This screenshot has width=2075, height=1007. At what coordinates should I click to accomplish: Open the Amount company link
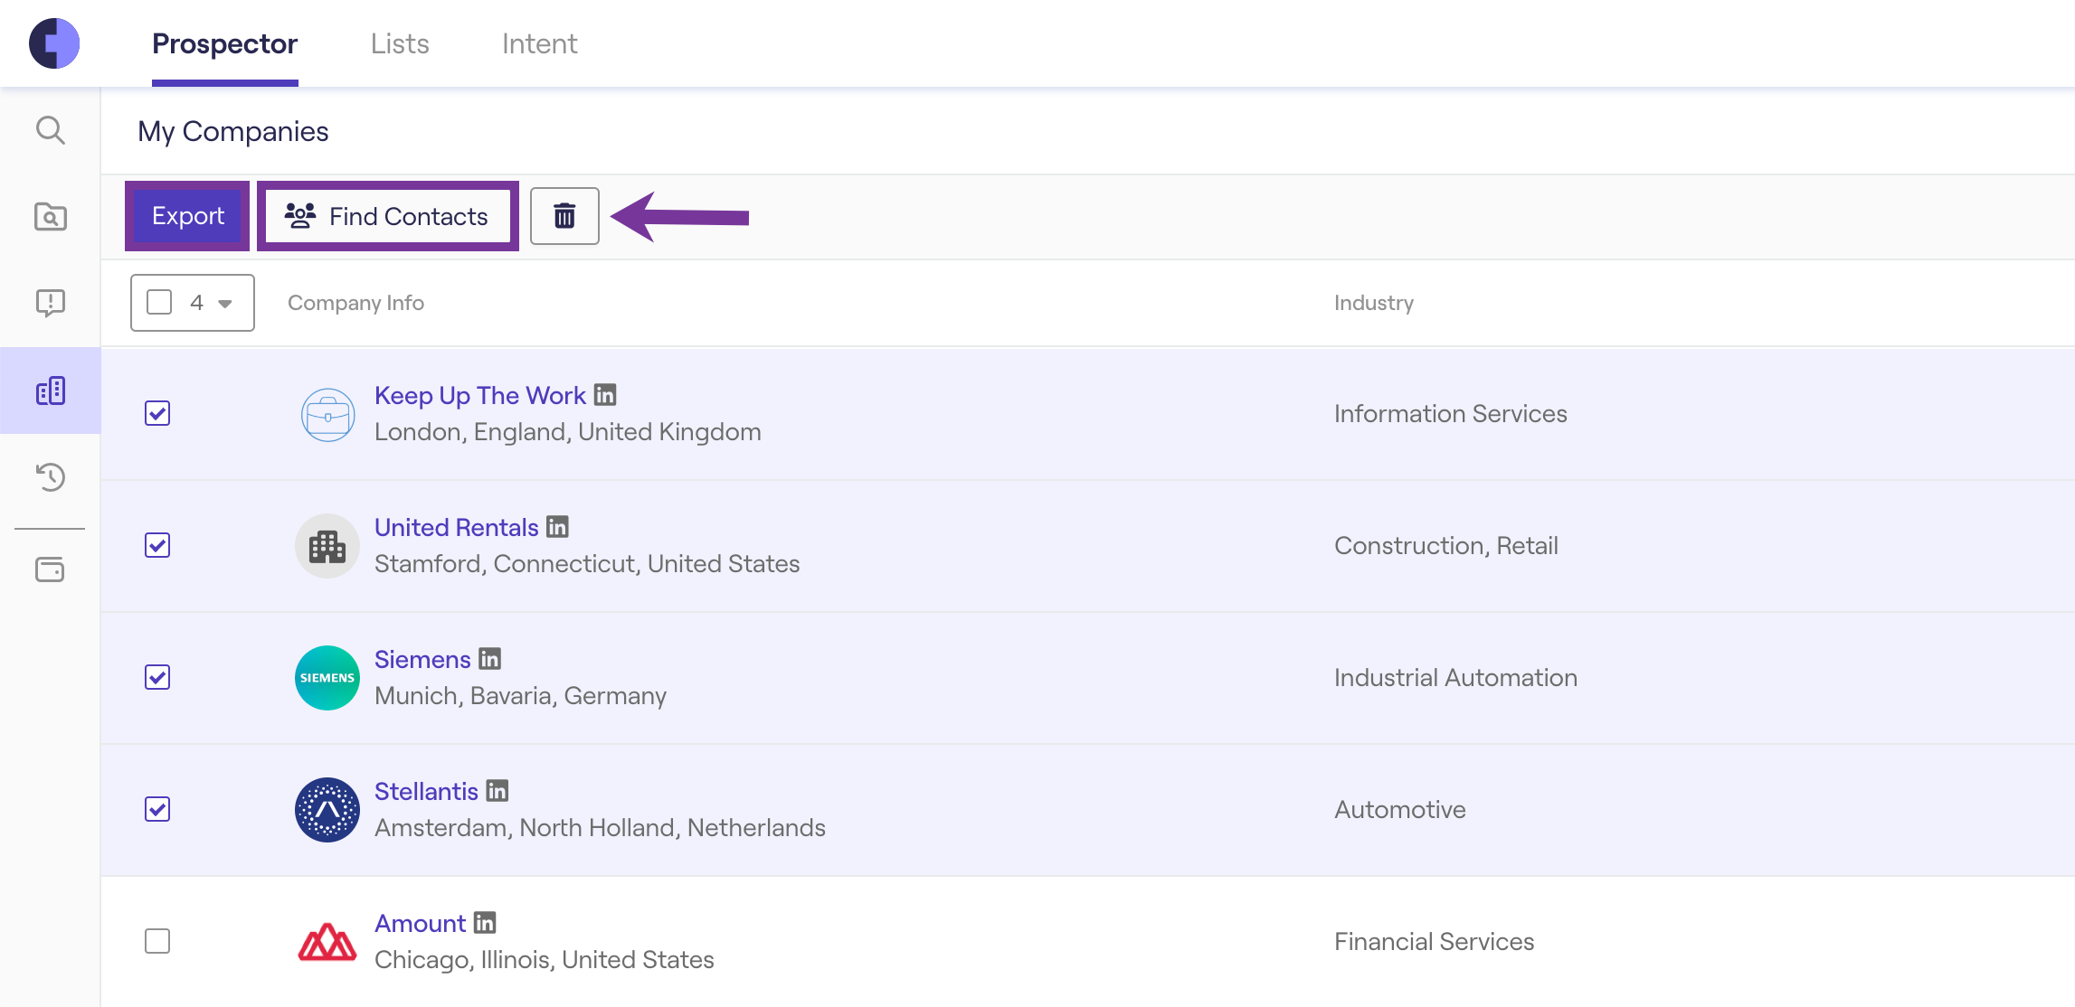click(x=421, y=923)
